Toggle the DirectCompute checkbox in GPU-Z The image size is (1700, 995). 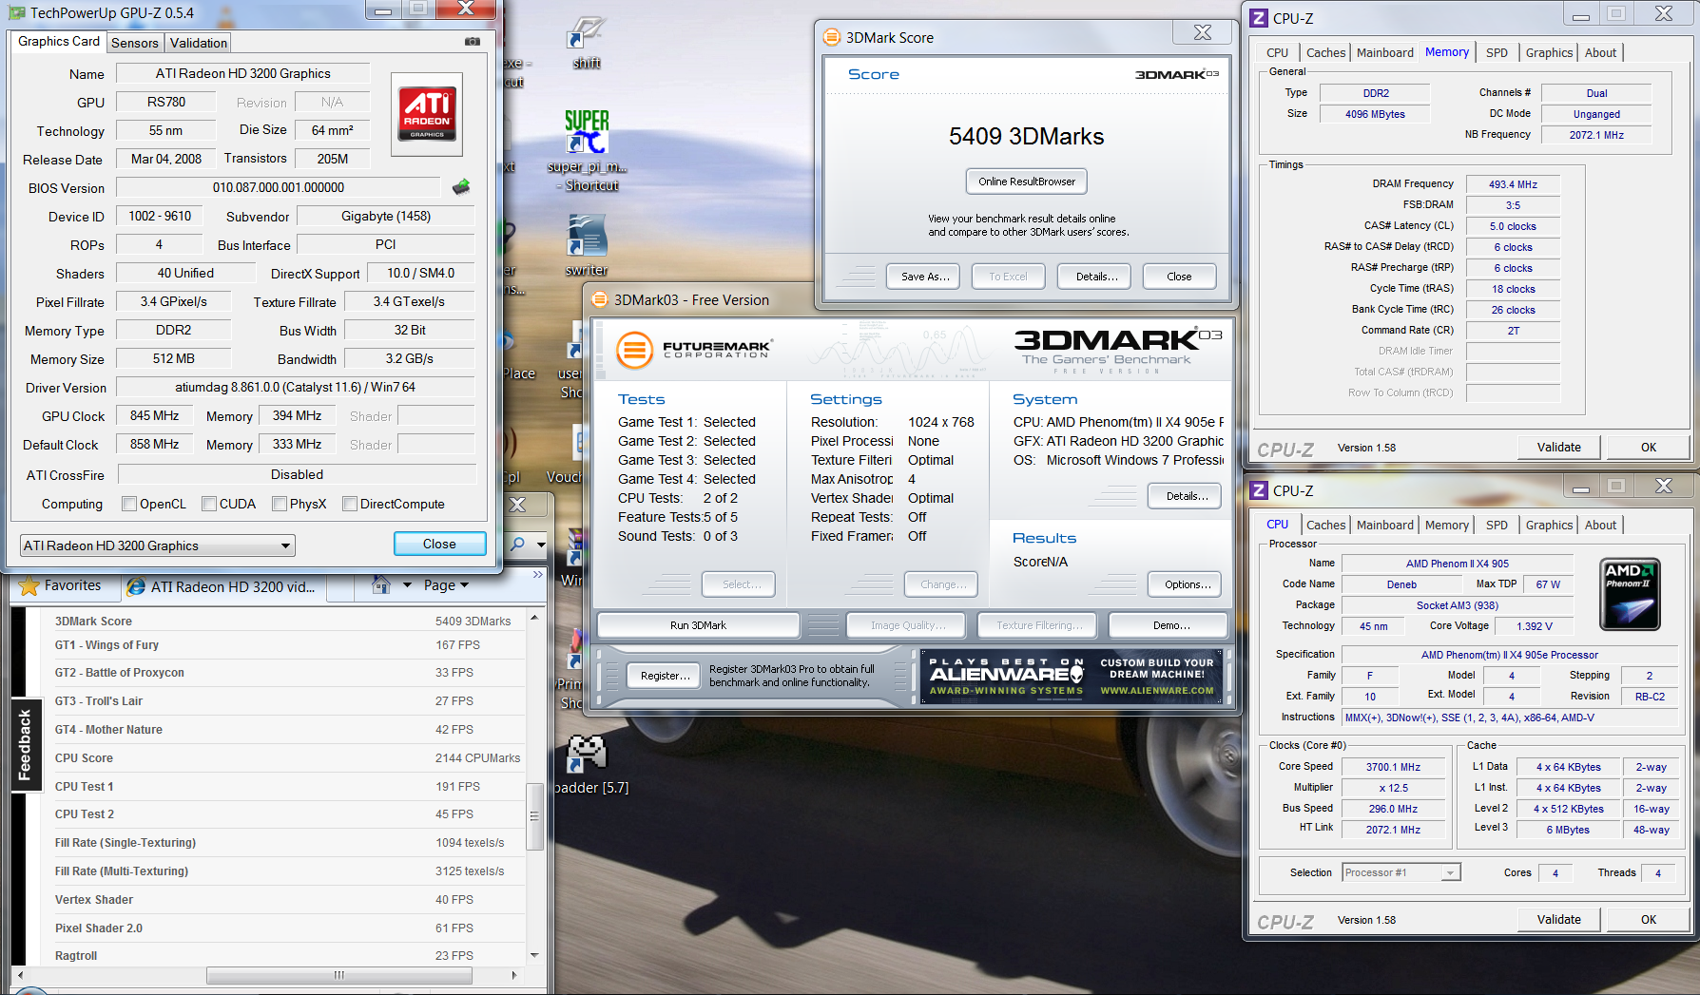[350, 504]
